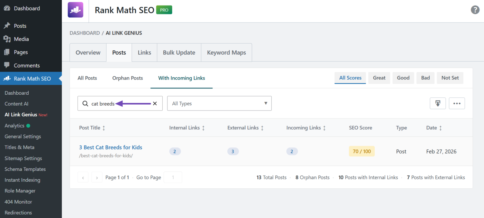Switch to the Overview tab

[88, 53]
